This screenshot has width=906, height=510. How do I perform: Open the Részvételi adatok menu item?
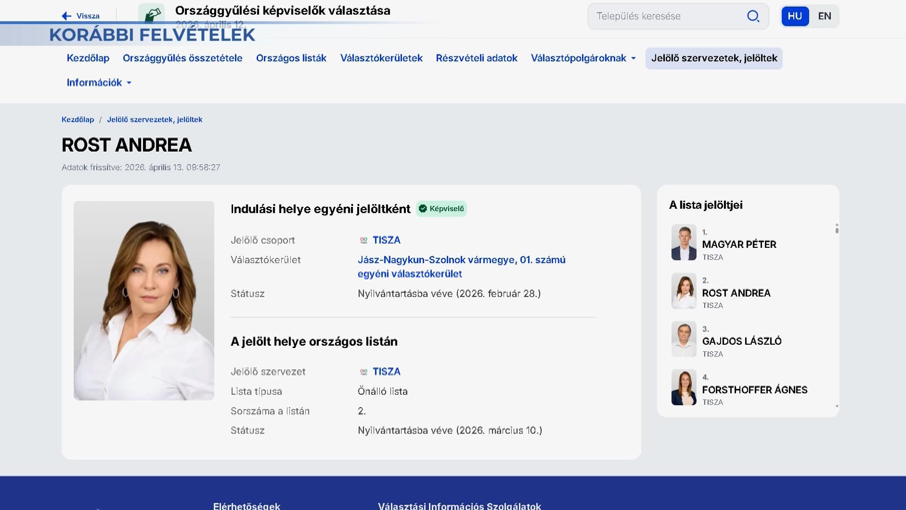477,58
